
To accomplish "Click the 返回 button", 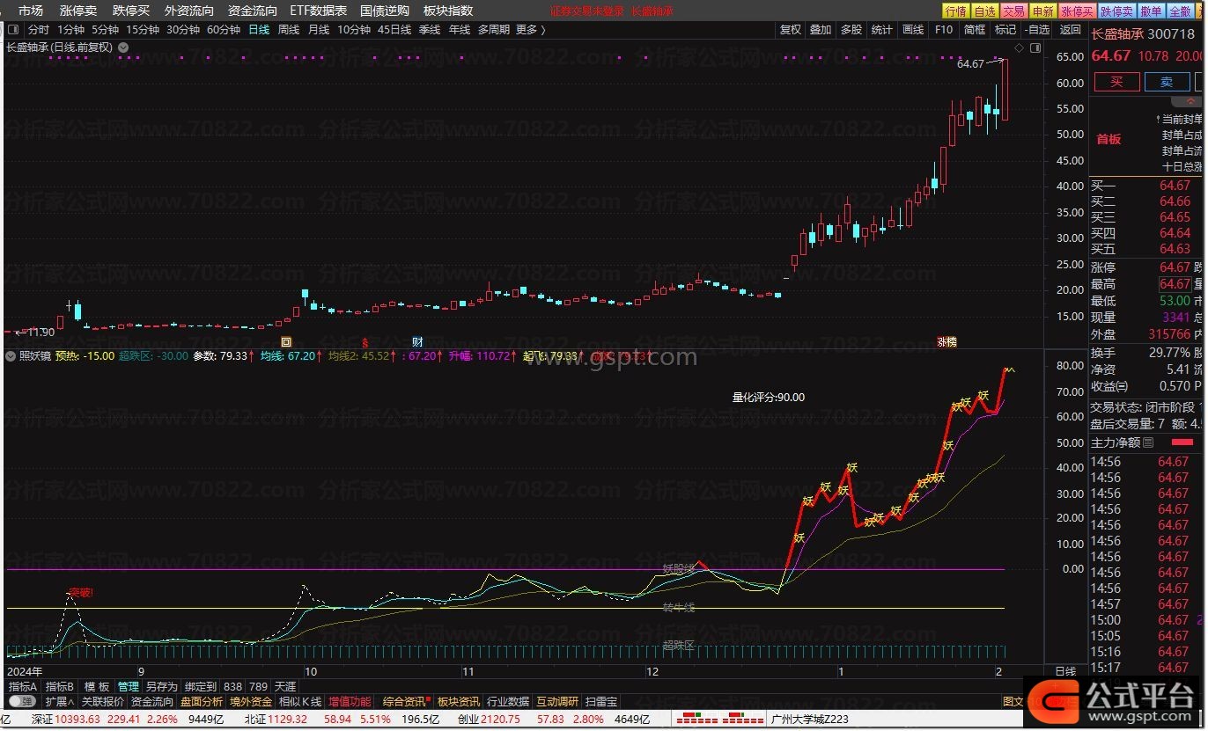I will click(1071, 30).
